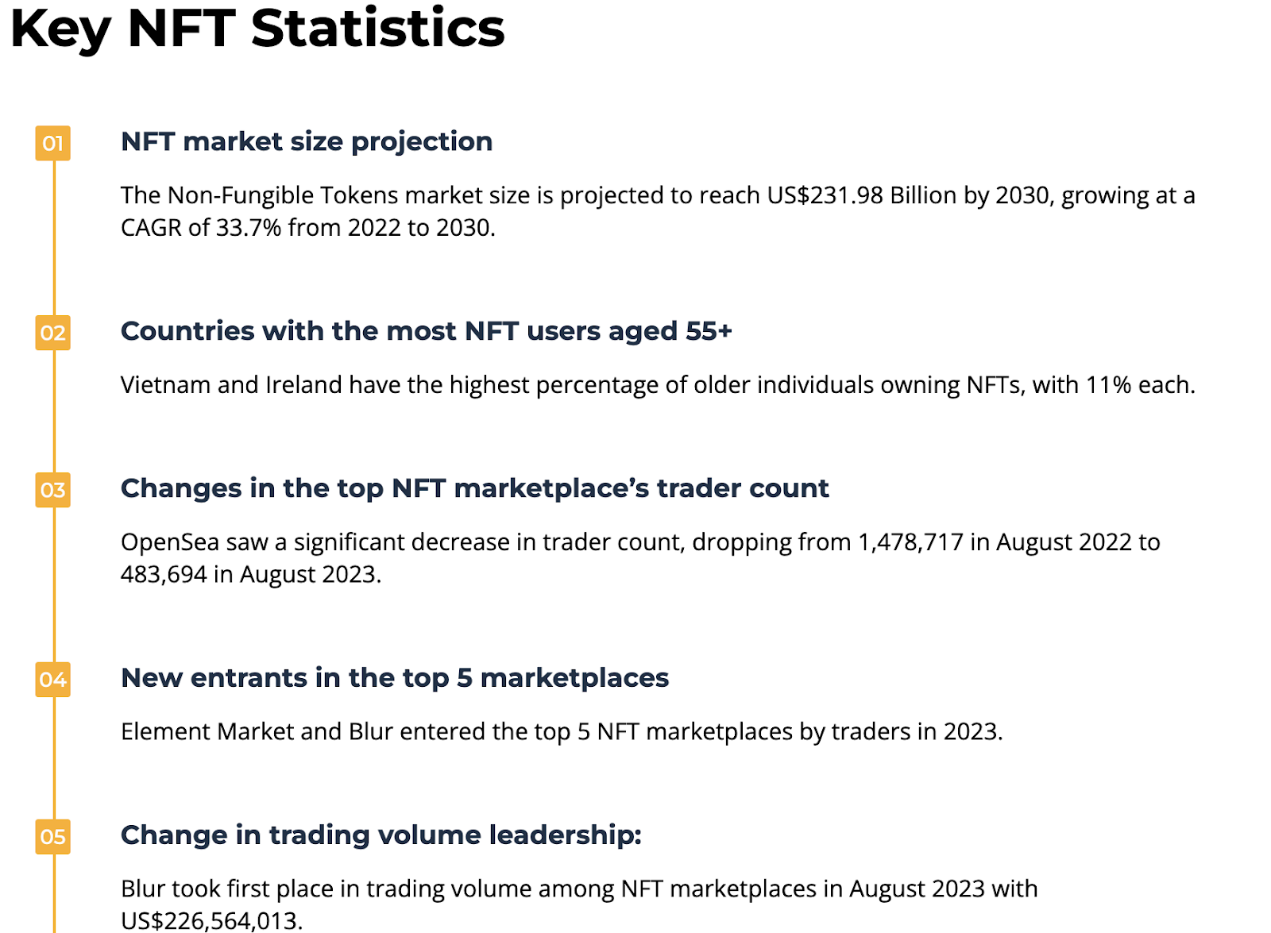Click the US$226,564,013 figure text
1271x933 pixels.
(x=211, y=921)
